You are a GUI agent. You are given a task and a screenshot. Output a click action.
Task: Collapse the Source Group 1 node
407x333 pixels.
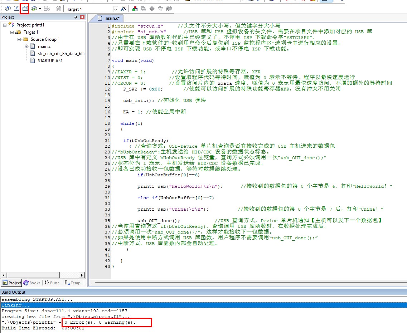point(19,39)
